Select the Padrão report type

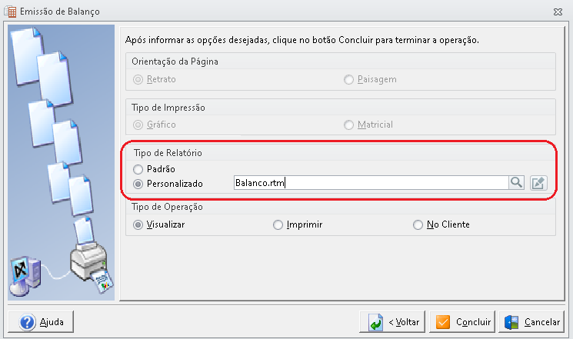[138, 169]
